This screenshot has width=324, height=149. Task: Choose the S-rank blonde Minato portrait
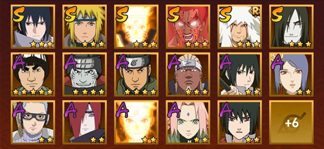(x=85, y=27)
